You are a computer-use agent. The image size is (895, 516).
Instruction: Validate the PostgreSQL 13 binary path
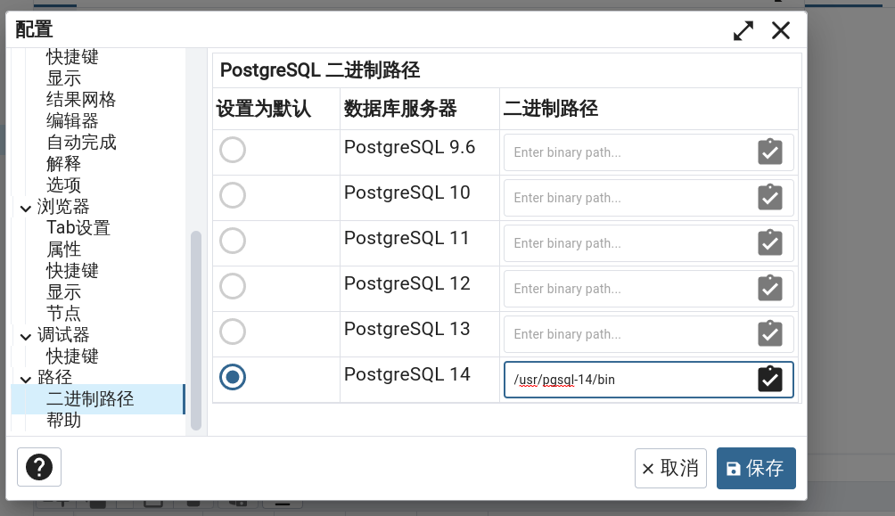pyautogui.click(x=769, y=334)
